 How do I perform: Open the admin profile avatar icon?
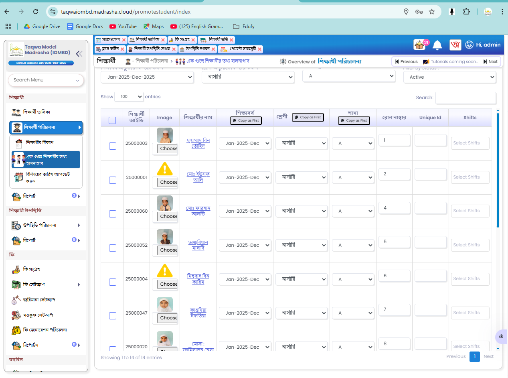click(469, 45)
